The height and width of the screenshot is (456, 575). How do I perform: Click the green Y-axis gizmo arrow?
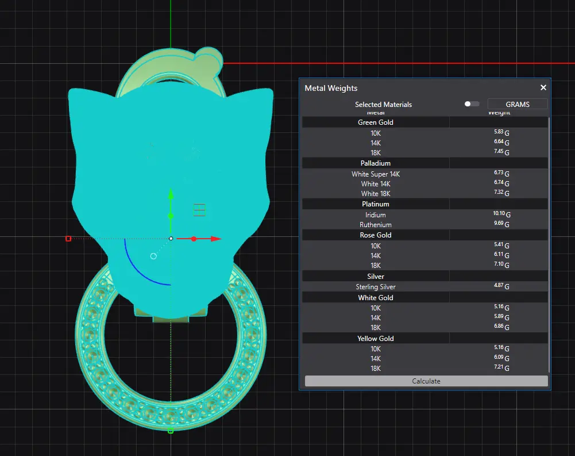coord(171,194)
